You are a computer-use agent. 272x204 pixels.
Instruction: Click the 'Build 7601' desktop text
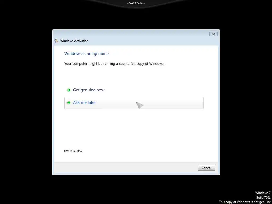(263, 198)
